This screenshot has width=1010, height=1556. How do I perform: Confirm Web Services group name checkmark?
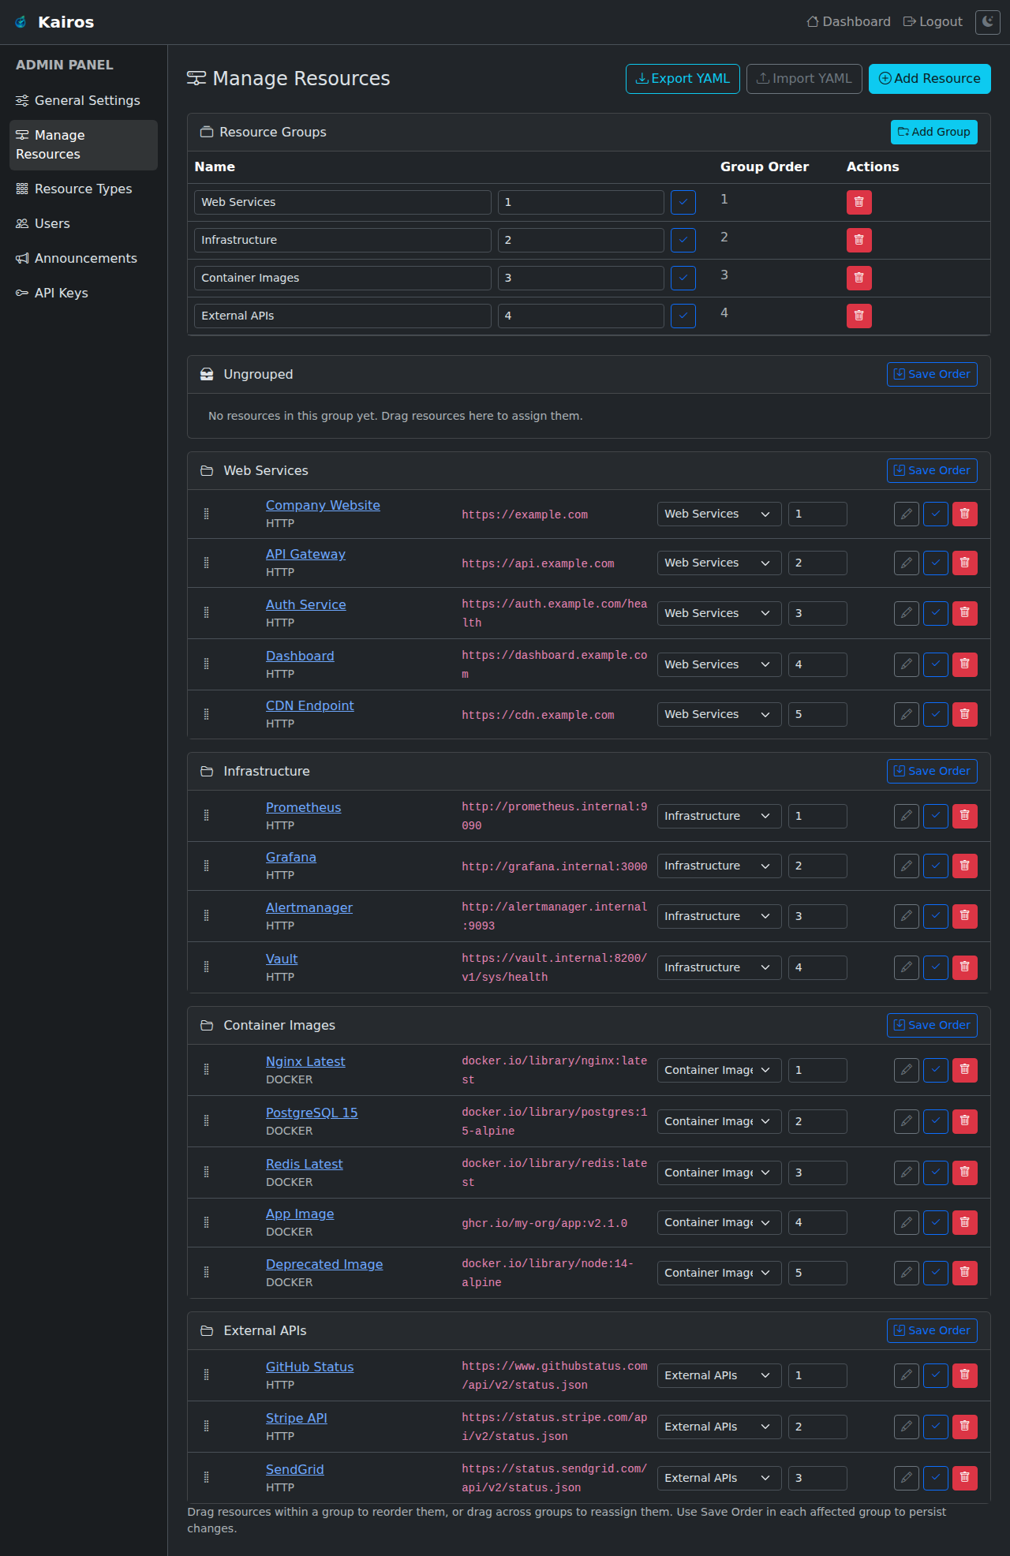coord(683,202)
